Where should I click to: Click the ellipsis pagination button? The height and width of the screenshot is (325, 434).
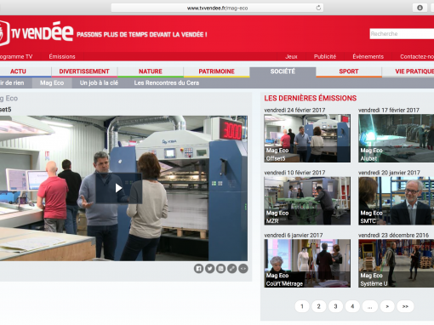point(370,306)
